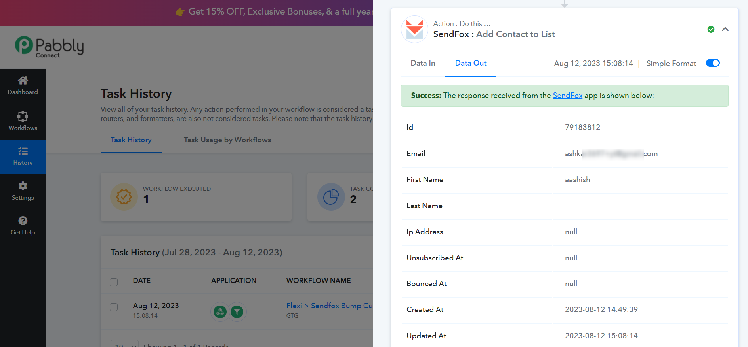Toggle the Simple Format switch

[x=713, y=63]
